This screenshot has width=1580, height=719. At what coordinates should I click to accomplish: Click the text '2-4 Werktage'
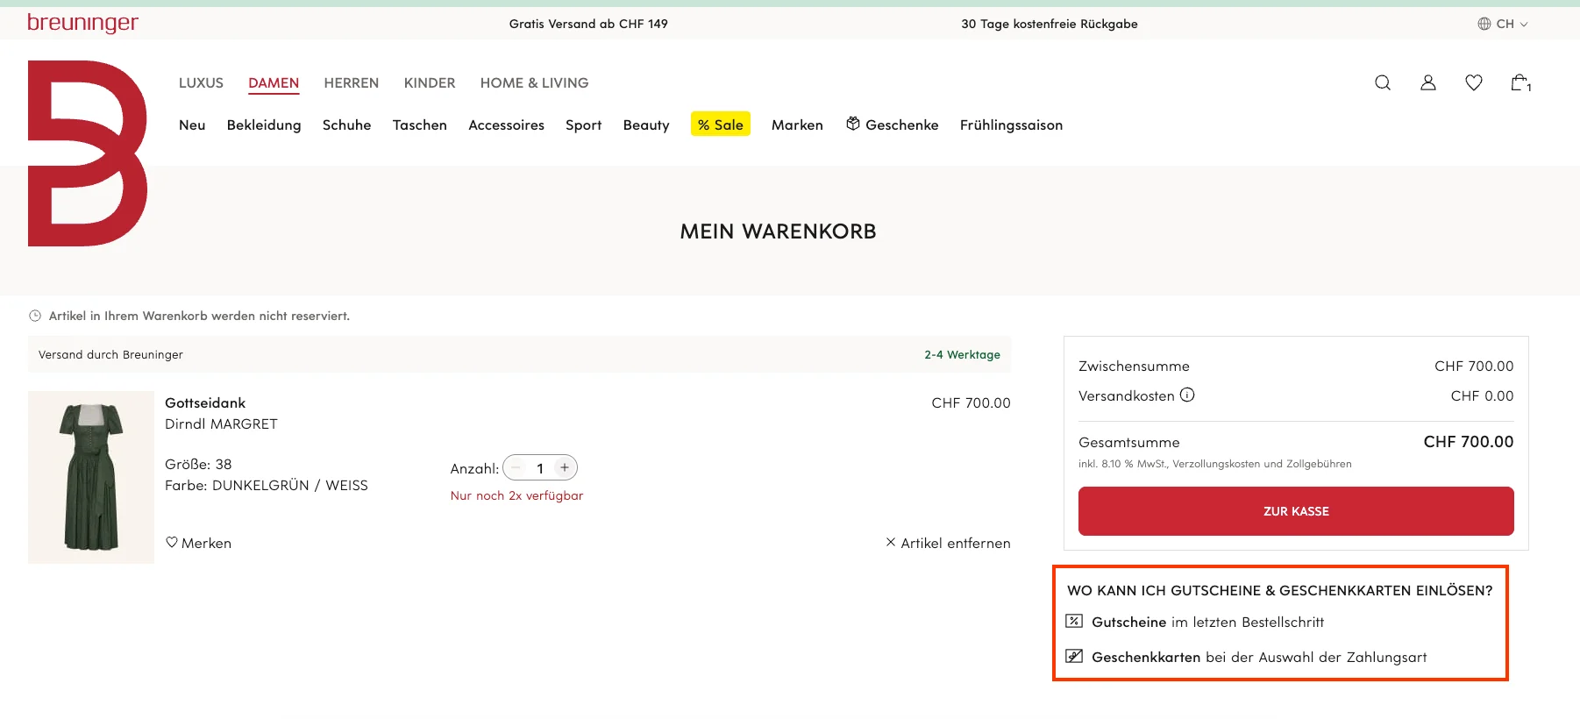click(x=962, y=354)
